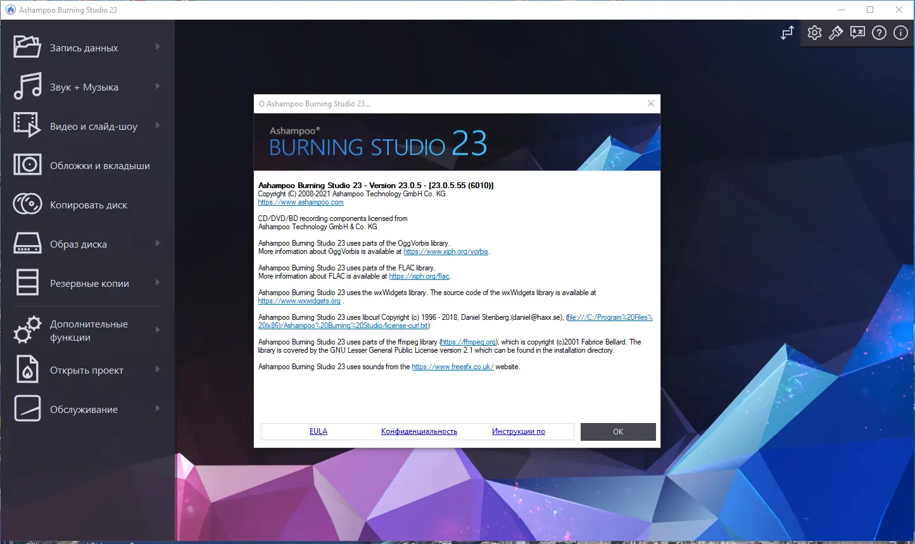Open the EULA link

[318, 431]
